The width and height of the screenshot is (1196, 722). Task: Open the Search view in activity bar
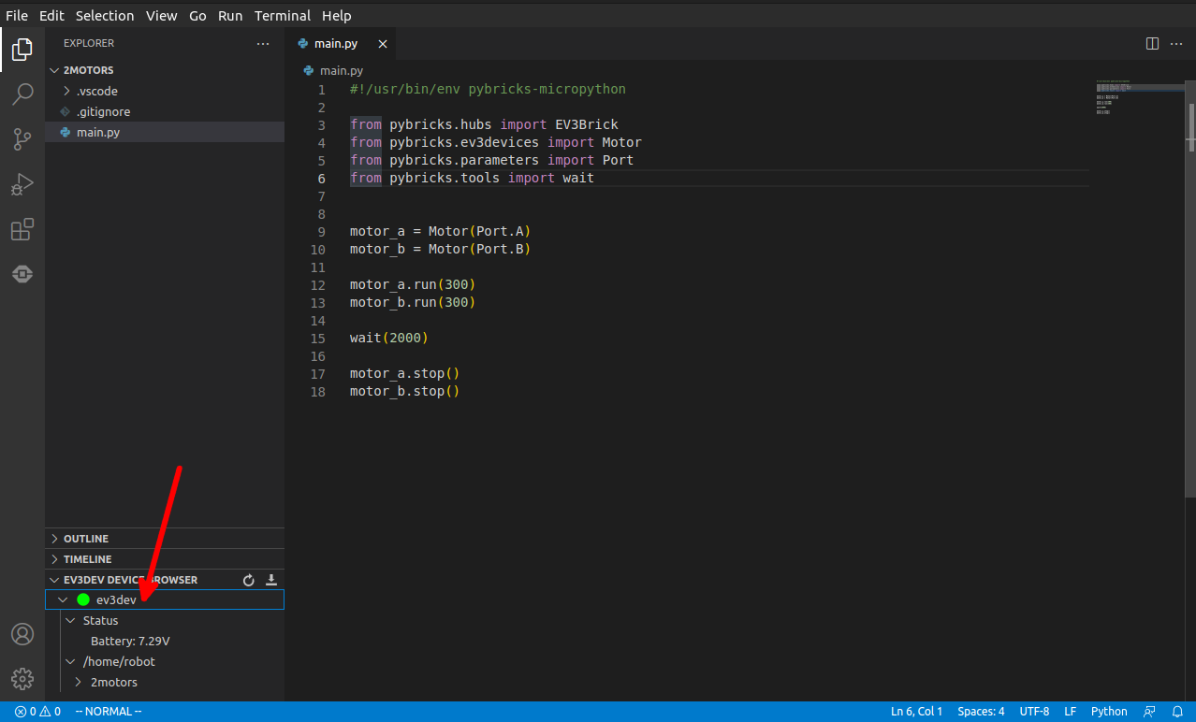(22, 94)
